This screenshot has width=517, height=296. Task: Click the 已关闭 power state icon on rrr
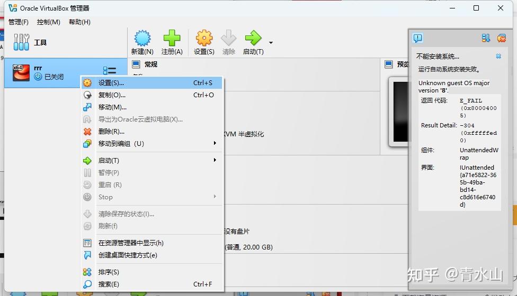(38, 77)
